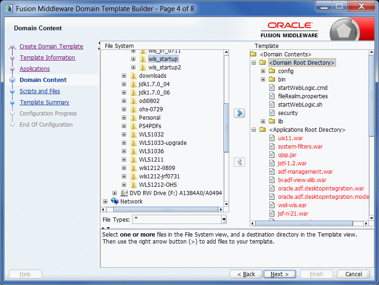Click the lib folder icon

[272, 121]
